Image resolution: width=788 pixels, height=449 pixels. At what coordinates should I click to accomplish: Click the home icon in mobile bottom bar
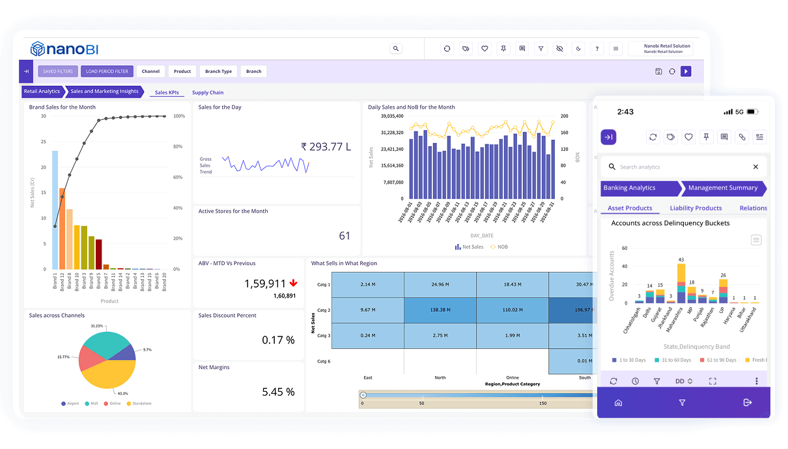[x=618, y=403]
